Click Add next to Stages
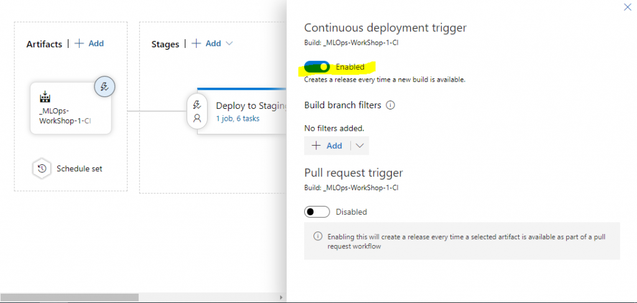This screenshot has width=637, height=303. (213, 44)
